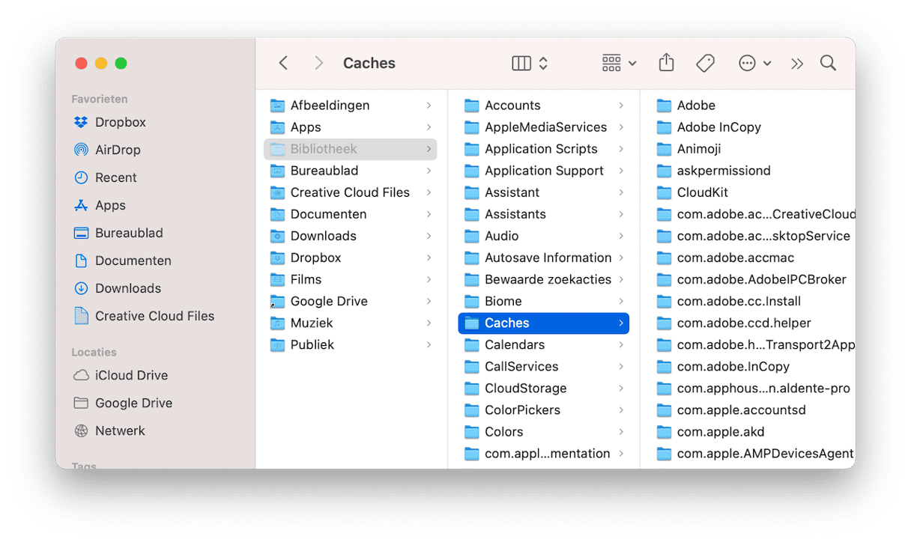Screen dimensions: 911x542
Task: Open the more actions ellipsis menu
Action: (x=754, y=64)
